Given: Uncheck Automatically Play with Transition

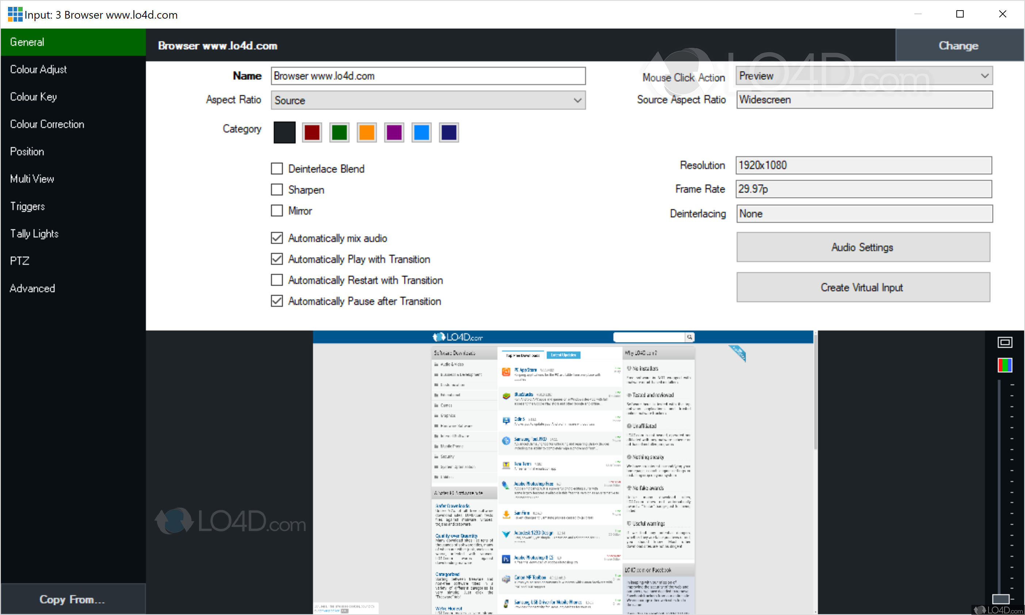Looking at the screenshot, I should tap(276, 259).
